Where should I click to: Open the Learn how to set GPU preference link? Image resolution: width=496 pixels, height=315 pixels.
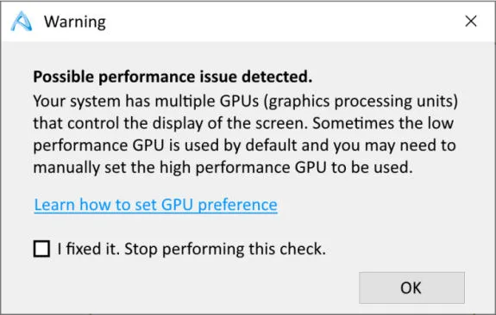tap(155, 205)
